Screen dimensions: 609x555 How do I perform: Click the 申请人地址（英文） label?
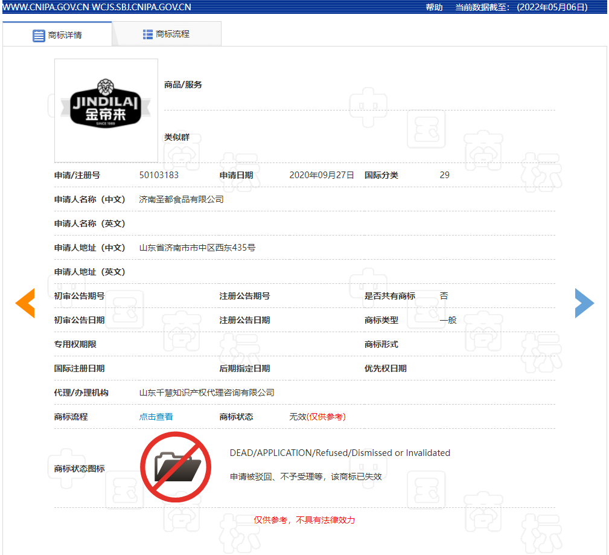point(90,272)
